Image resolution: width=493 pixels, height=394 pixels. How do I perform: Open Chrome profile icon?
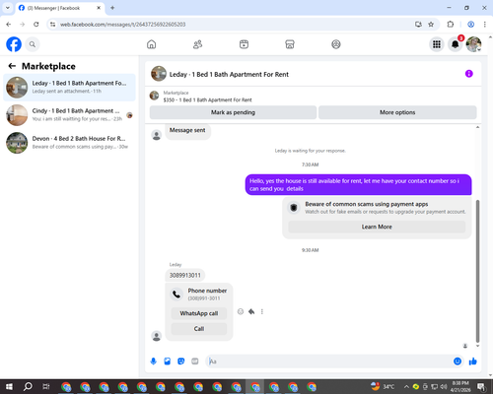(x=470, y=25)
